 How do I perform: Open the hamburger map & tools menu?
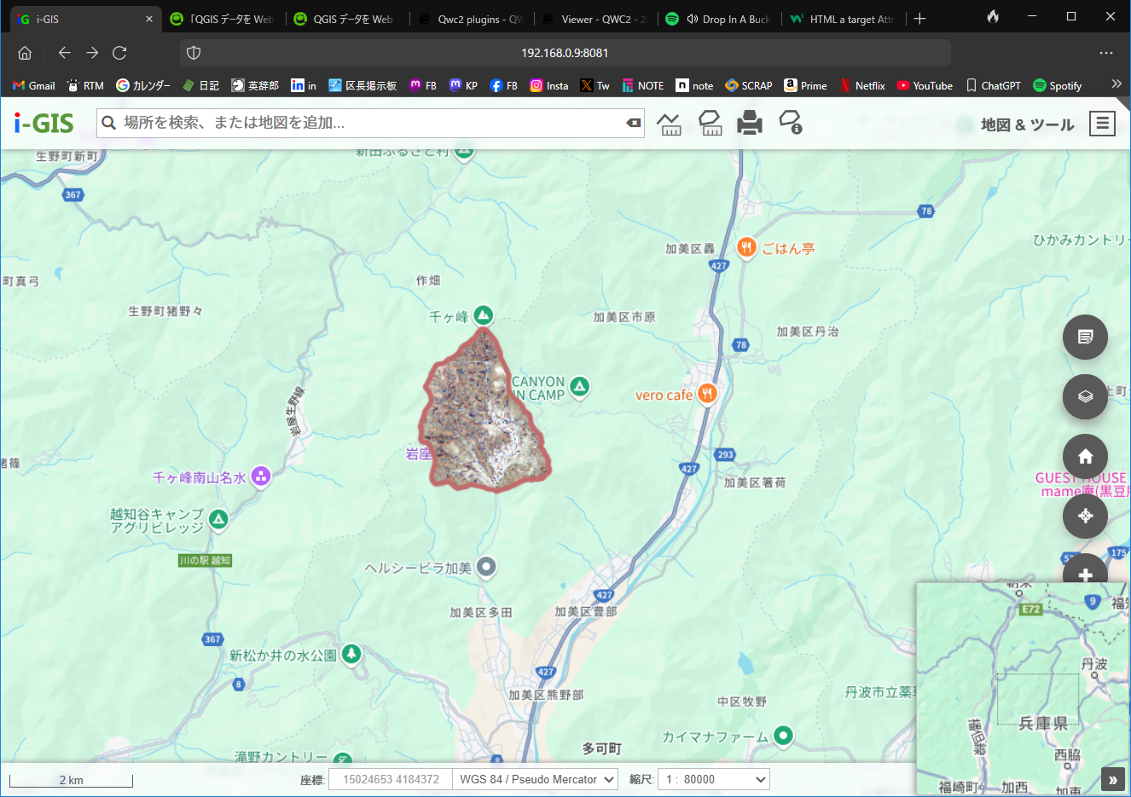click(1102, 124)
